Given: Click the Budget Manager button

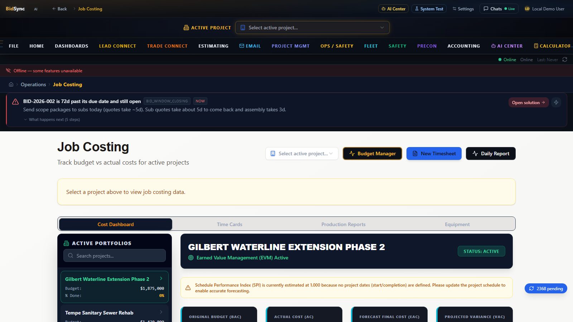Looking at the screenshot, I should 372,153.
